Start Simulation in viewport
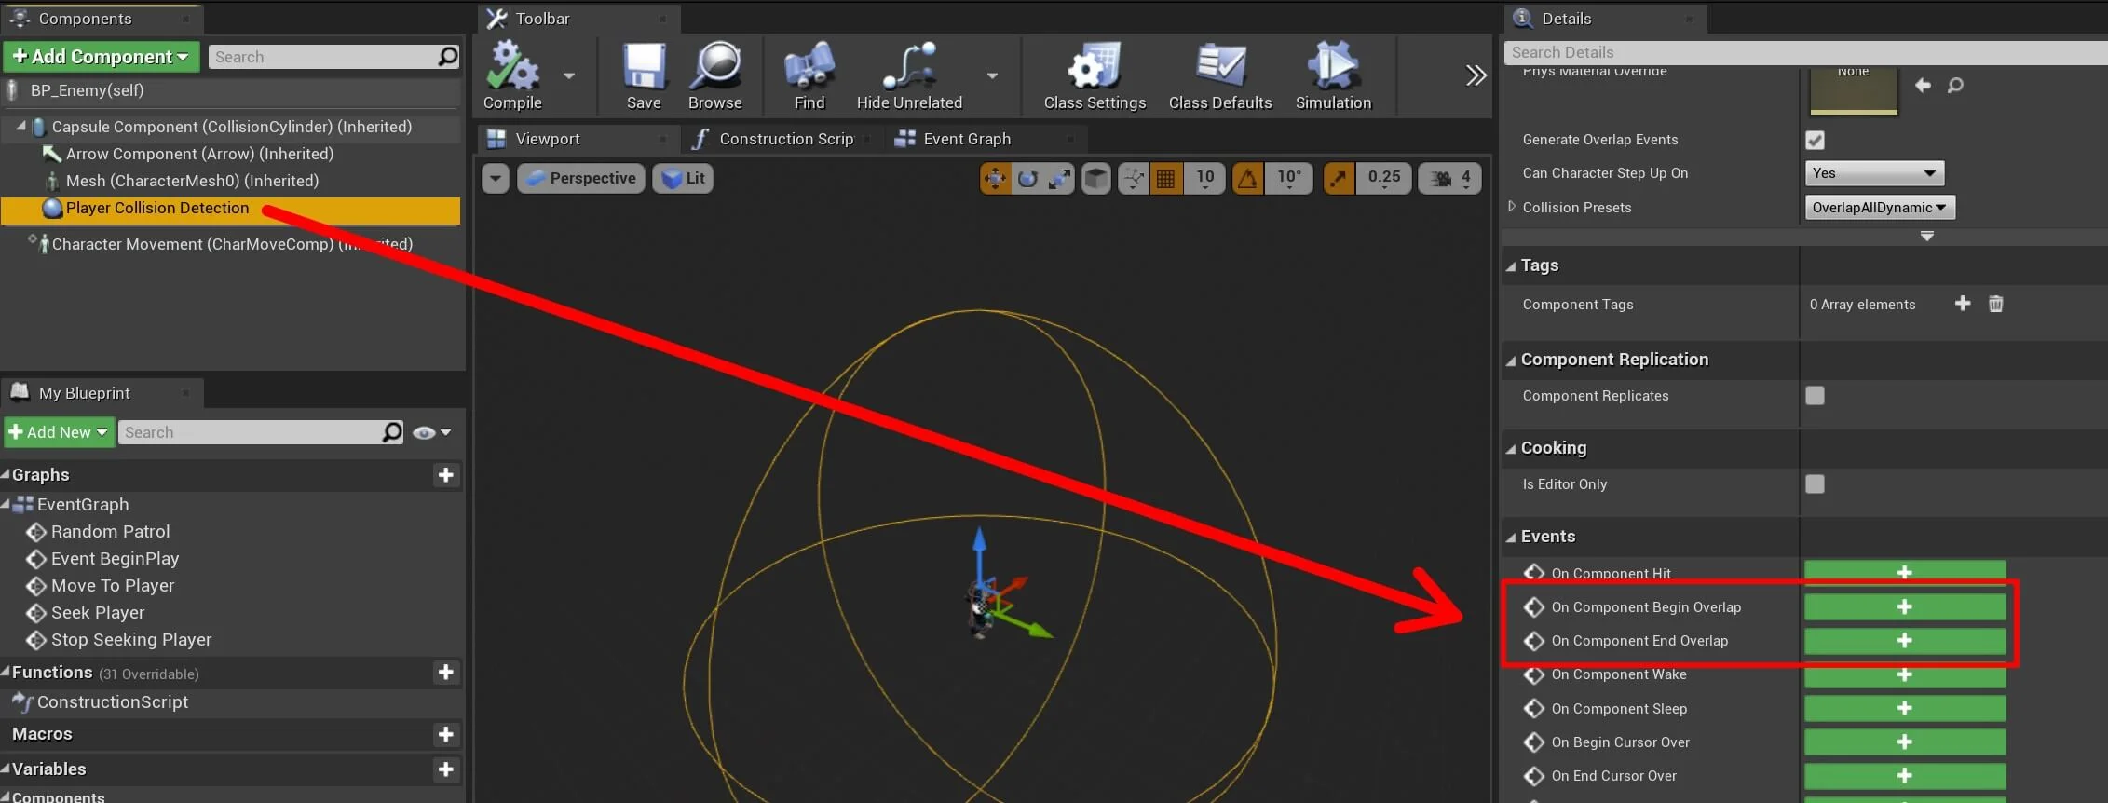The width and height of the screenshot is (2108, 803). click(1333, 75)
